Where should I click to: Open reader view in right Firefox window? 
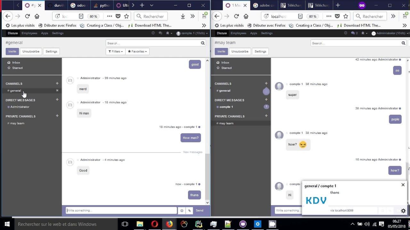pos(300,16)
